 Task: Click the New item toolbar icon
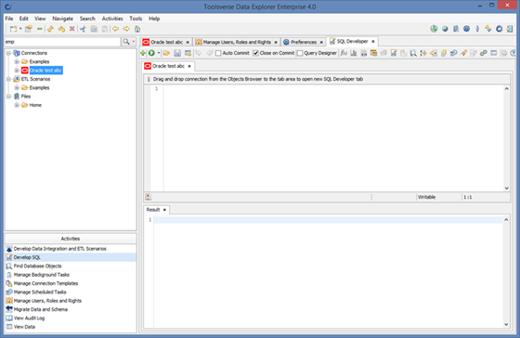[13, 29]
